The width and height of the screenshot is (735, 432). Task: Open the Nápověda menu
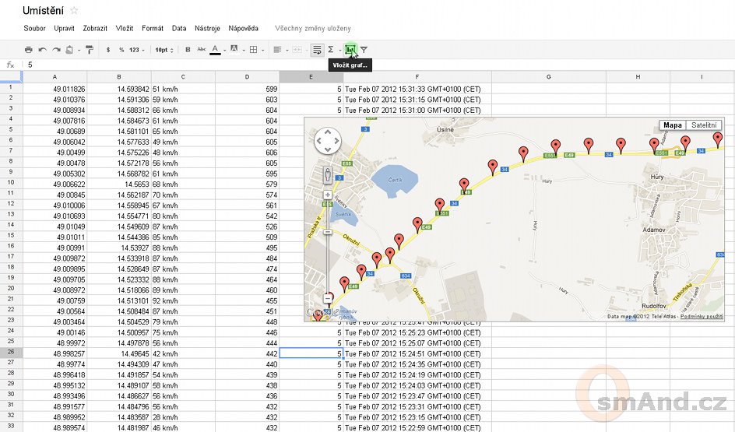point(243,28)
